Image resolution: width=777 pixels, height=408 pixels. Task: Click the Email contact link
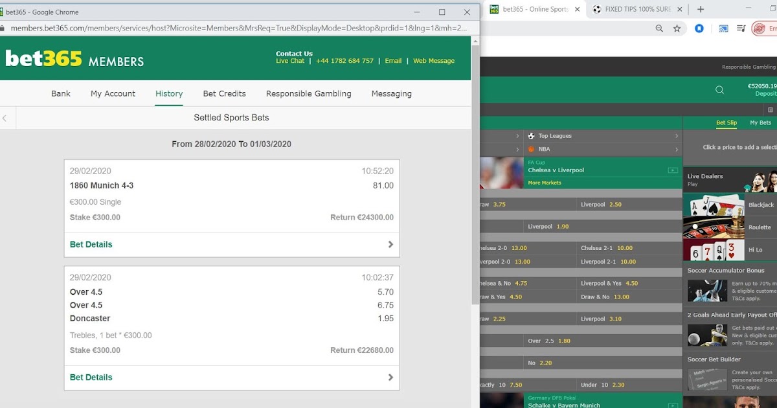point(393,61)
